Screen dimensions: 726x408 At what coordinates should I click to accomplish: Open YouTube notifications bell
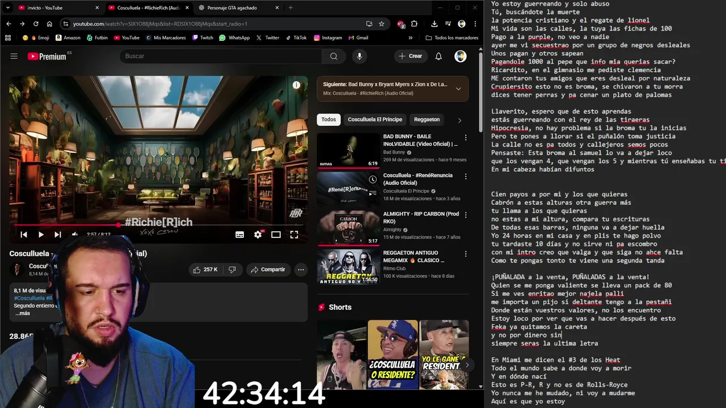pyautogui.click(x=438, y=56)
